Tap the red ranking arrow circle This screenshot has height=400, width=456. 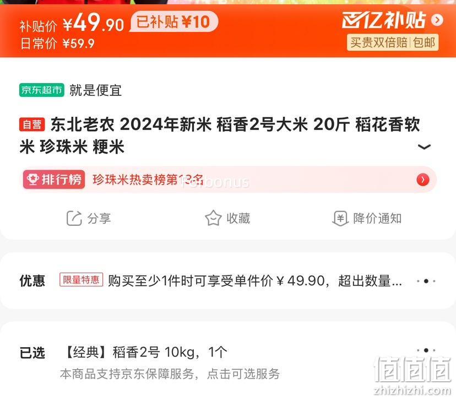[x=422, y=180]
